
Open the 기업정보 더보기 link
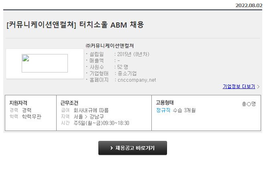(239, 87)
